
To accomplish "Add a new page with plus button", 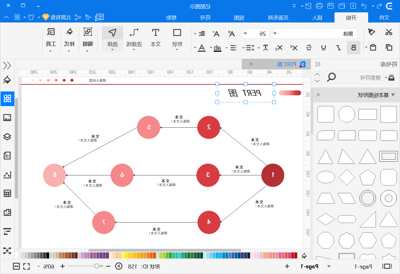I will (287, 266).
